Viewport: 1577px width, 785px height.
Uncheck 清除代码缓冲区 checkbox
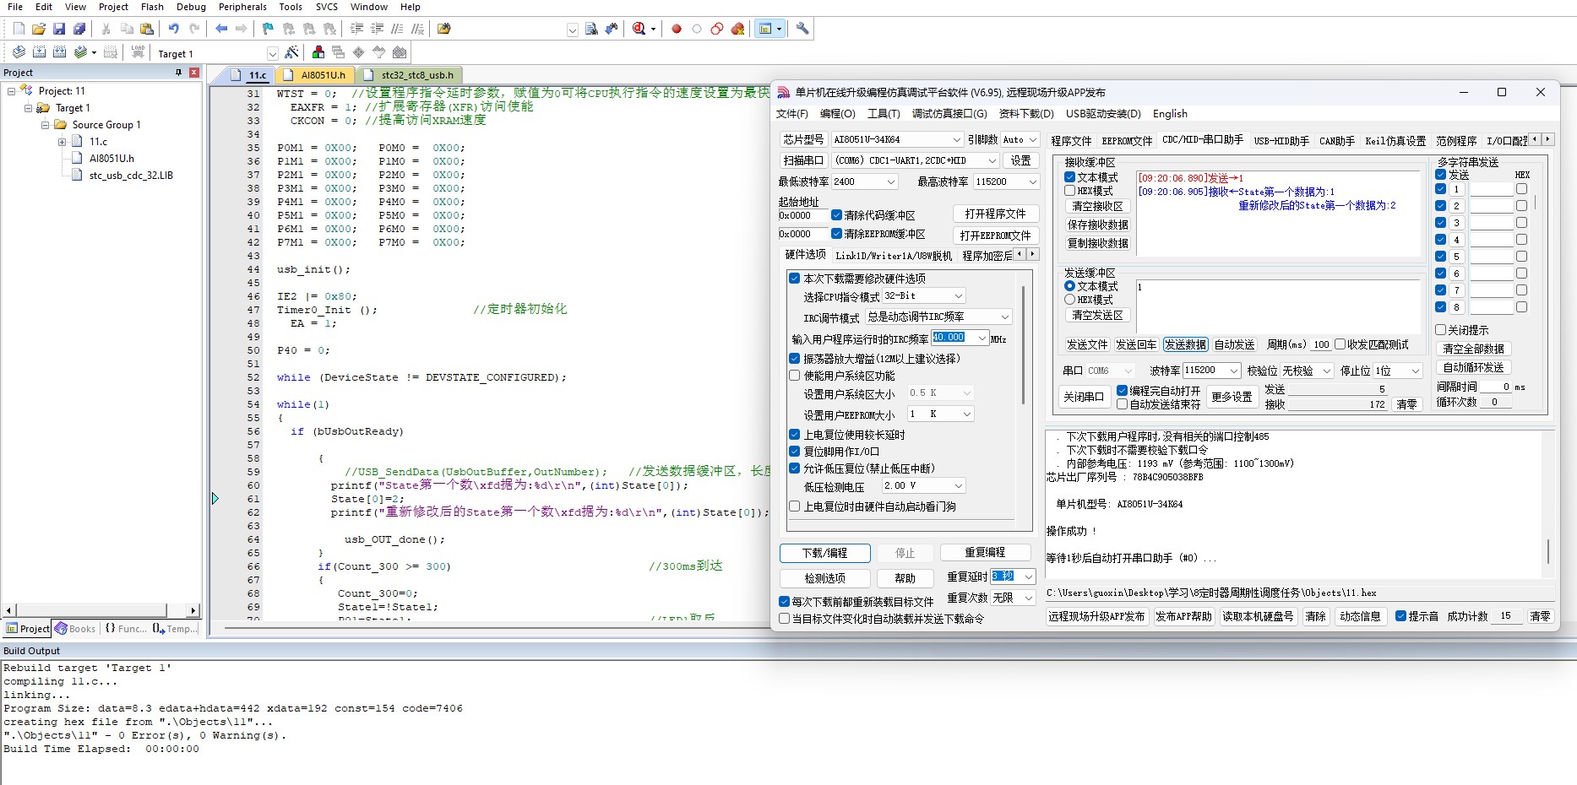coord(837,215)
